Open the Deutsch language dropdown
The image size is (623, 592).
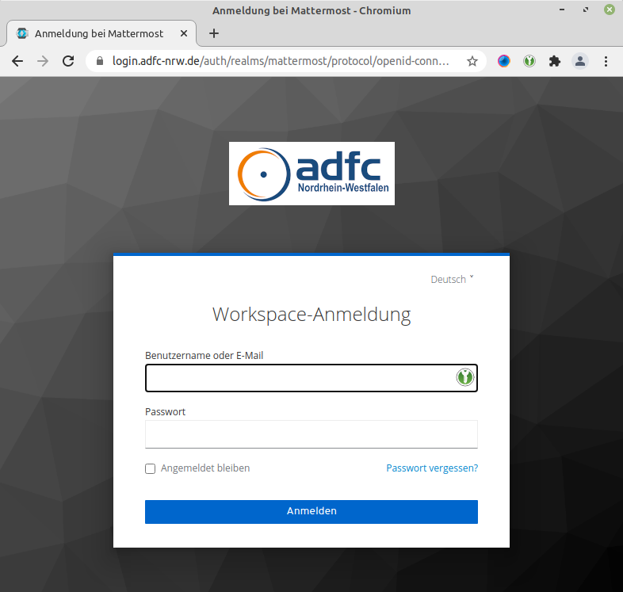tap(452, 279)
